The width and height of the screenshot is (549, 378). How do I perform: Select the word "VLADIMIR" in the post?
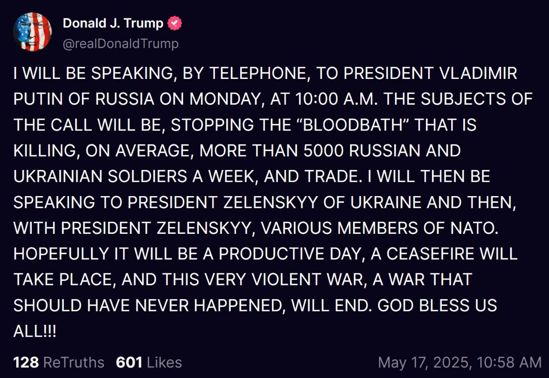pos(479,73)
